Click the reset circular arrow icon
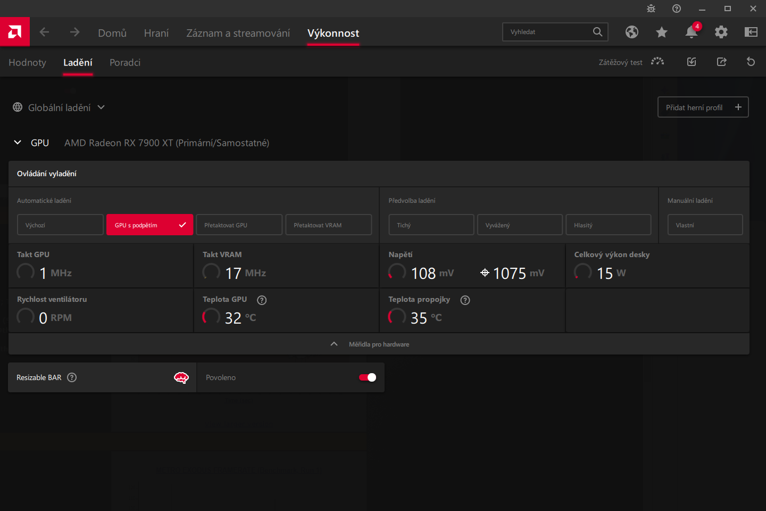The height and width of the screenshot is (511, 766). point(751,62)
